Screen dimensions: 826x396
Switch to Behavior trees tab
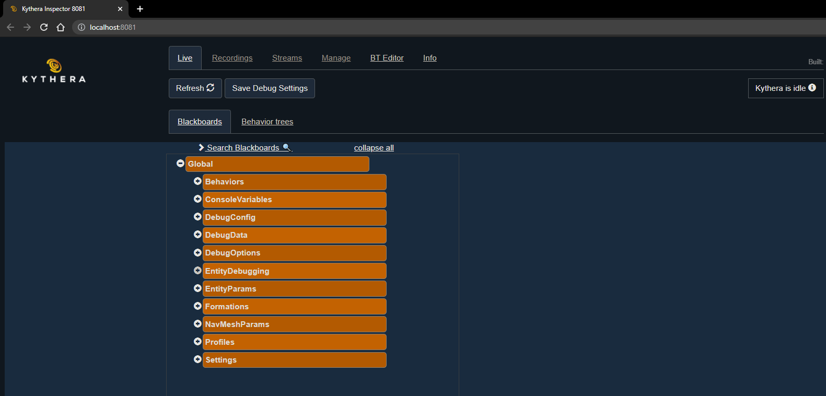(x=267, y=122)
